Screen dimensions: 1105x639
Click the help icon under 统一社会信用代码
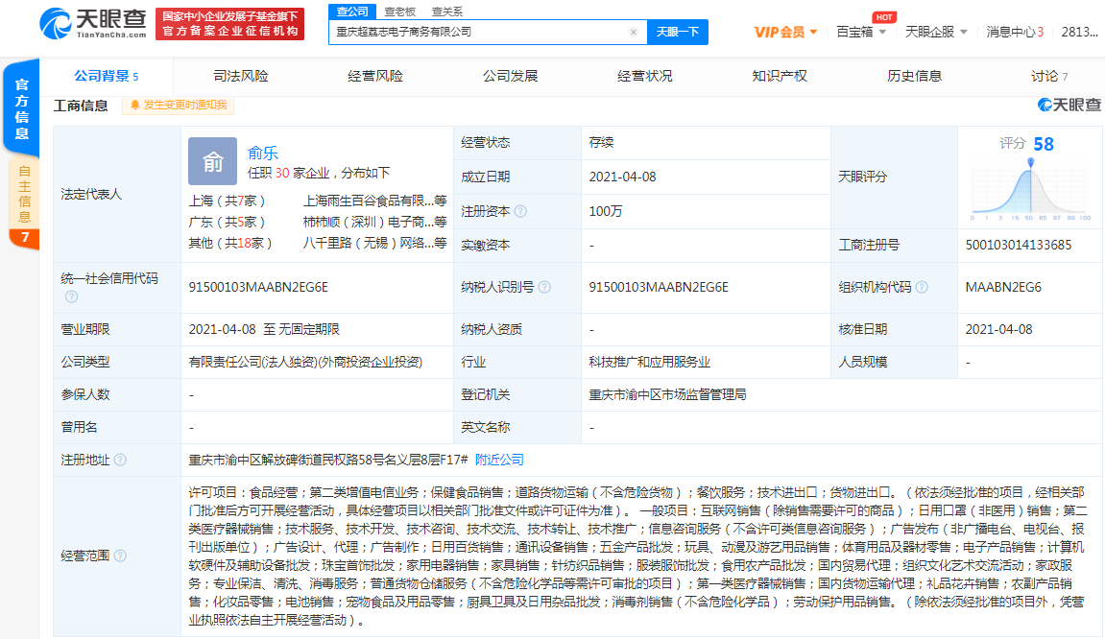[x=71, y=296]
